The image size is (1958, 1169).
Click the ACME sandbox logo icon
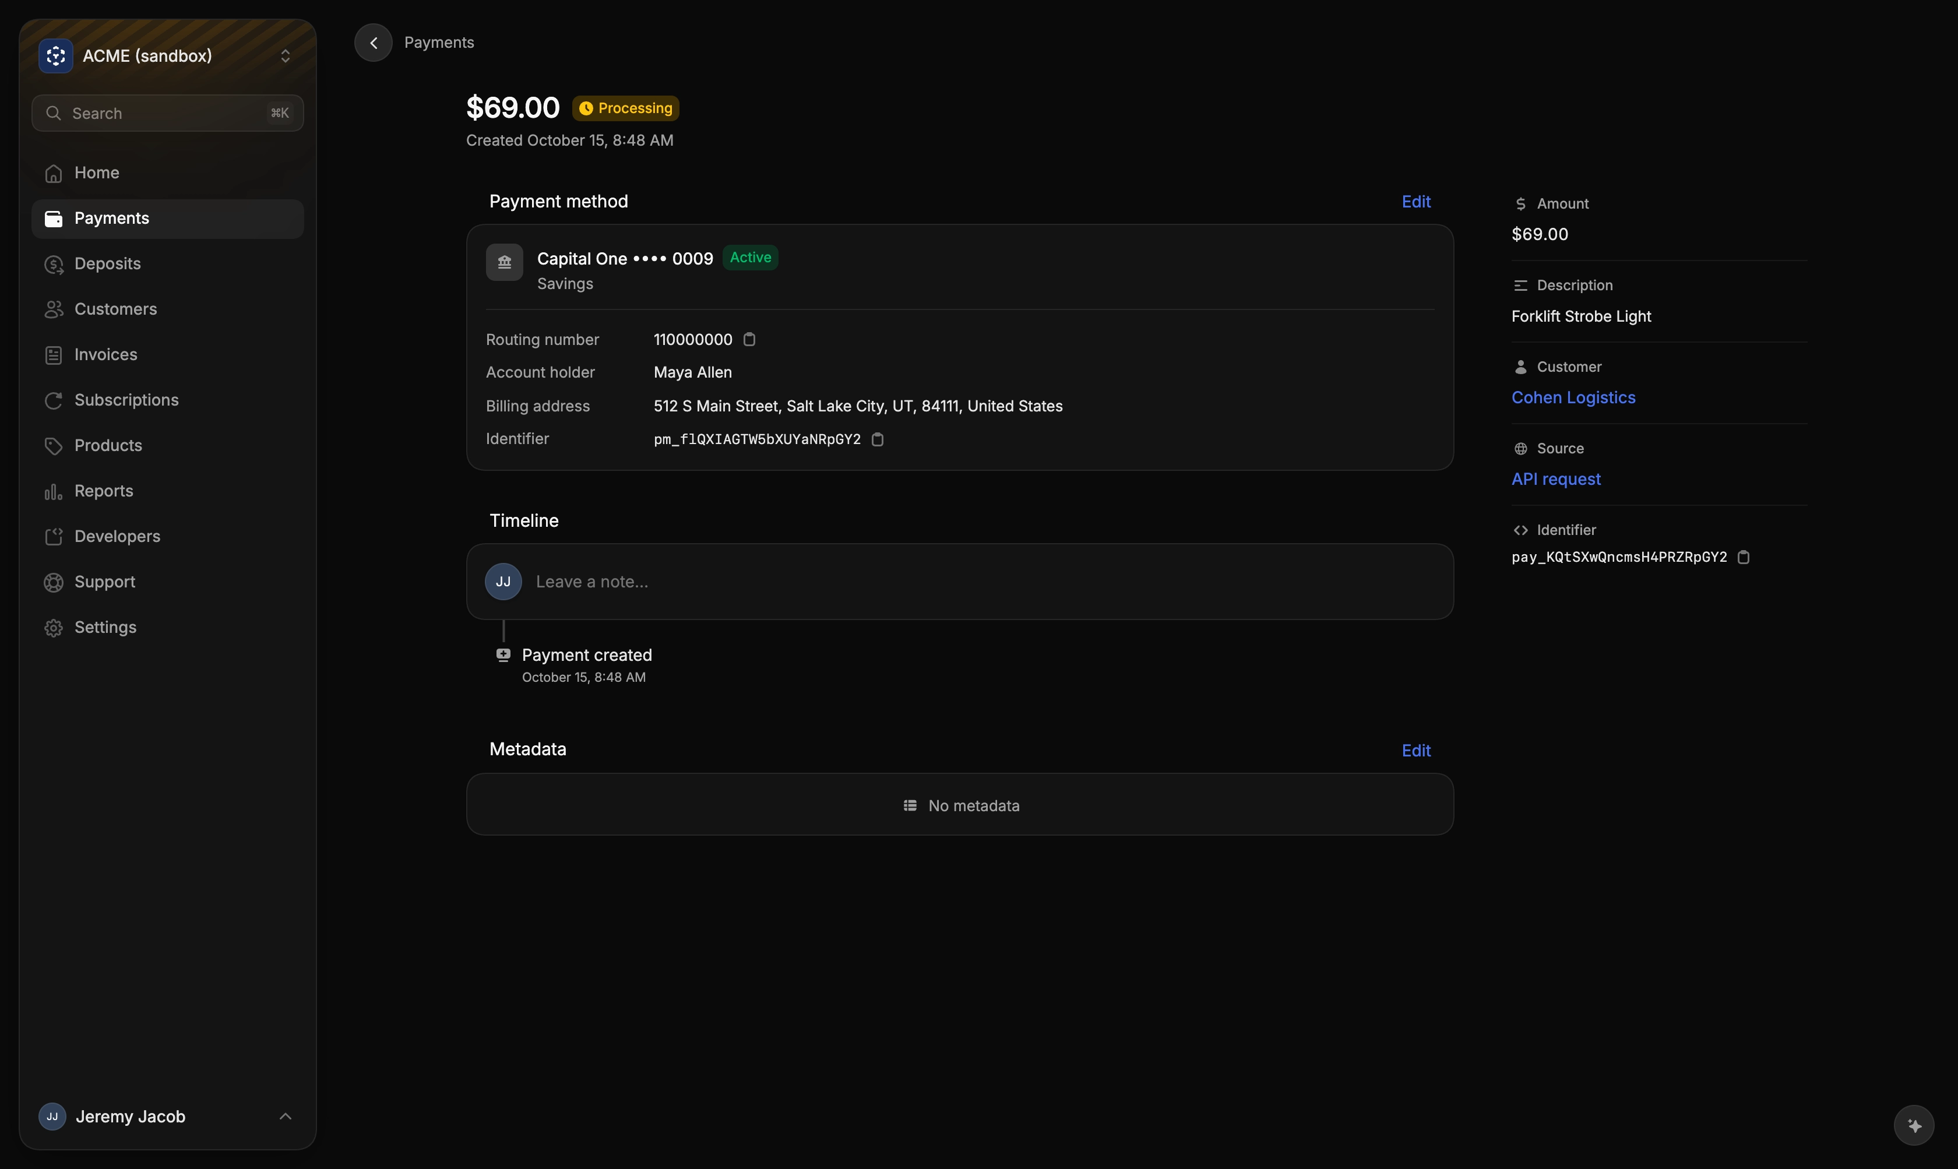point(55,56)
